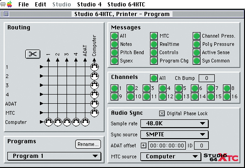Open the Edit menu
245x168 pixels.
tap(40, 5)
